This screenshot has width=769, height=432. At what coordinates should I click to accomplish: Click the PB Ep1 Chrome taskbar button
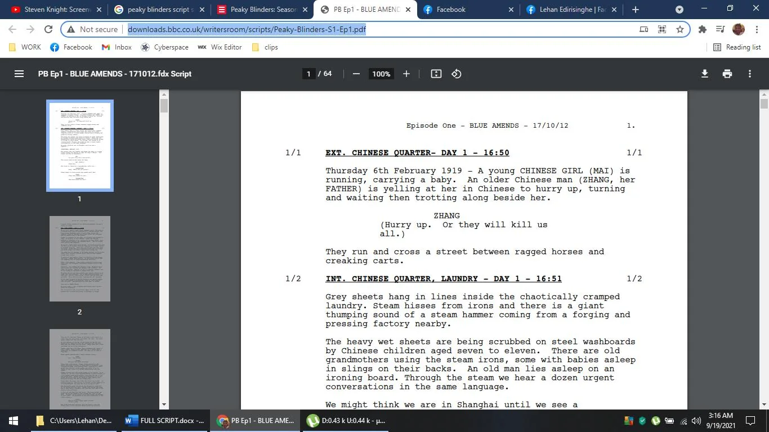257,421
